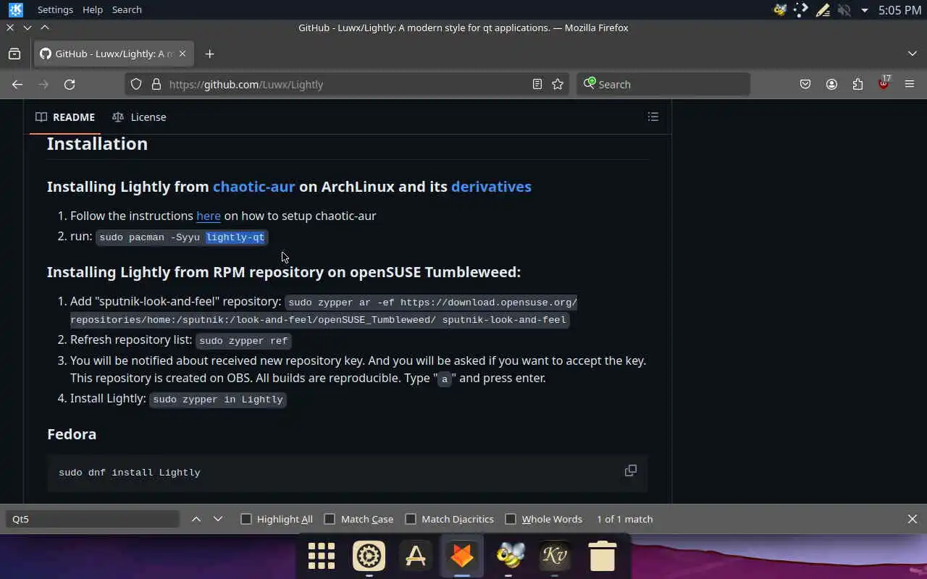The height and width of the screenshot is (579, 927).
Task: Open the settings gear dock icon
Action: pos(369,556)
